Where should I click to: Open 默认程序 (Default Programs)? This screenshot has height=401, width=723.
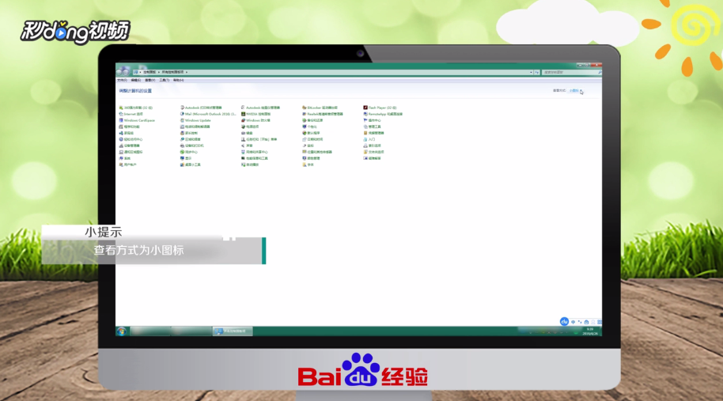point(311,133)
